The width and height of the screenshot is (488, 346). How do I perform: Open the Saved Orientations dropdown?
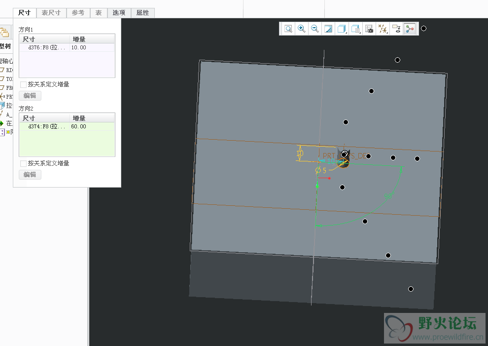coord(355,29)
